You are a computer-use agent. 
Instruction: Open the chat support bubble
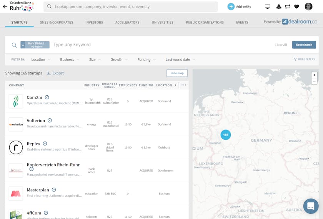[311, 206]
